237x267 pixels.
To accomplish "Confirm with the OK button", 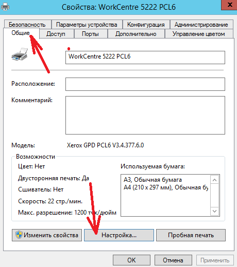I will point(131,260).
